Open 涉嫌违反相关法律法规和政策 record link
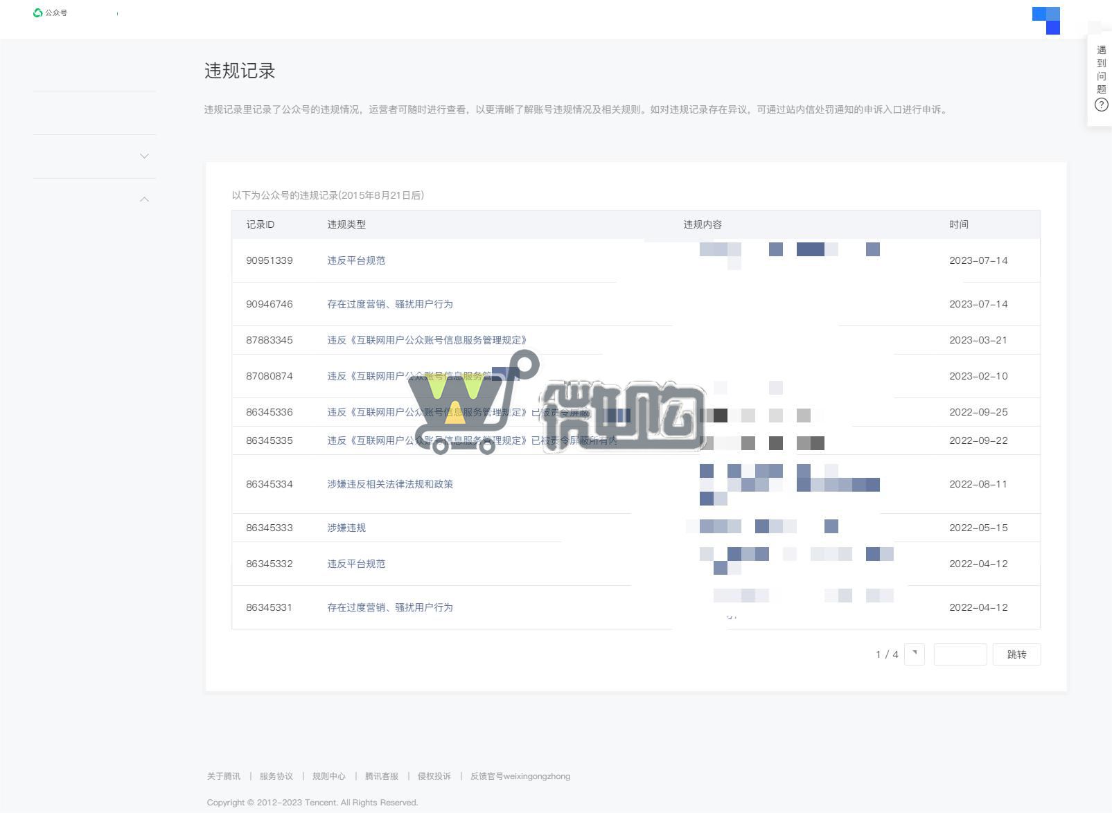 pos(389,484)
